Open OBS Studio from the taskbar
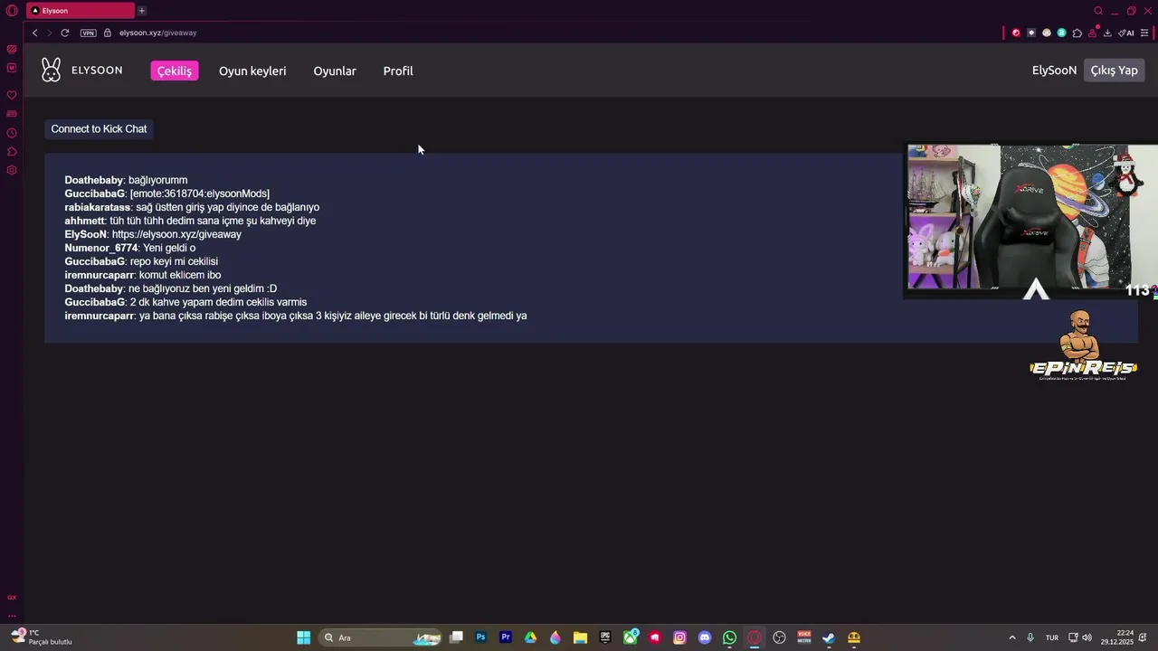The height and width of the screenshot is (651, 1158). [779, 637]
